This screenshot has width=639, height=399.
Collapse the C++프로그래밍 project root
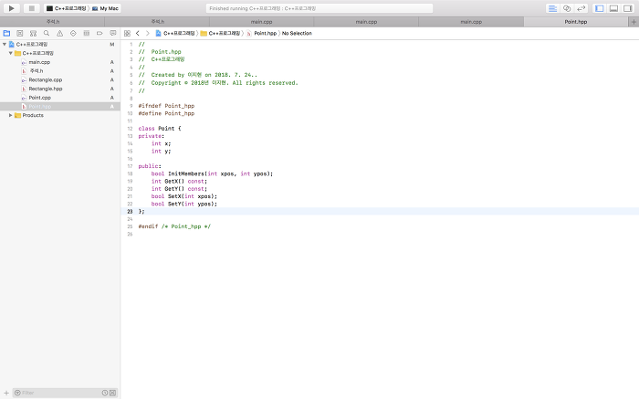(5, 44)
